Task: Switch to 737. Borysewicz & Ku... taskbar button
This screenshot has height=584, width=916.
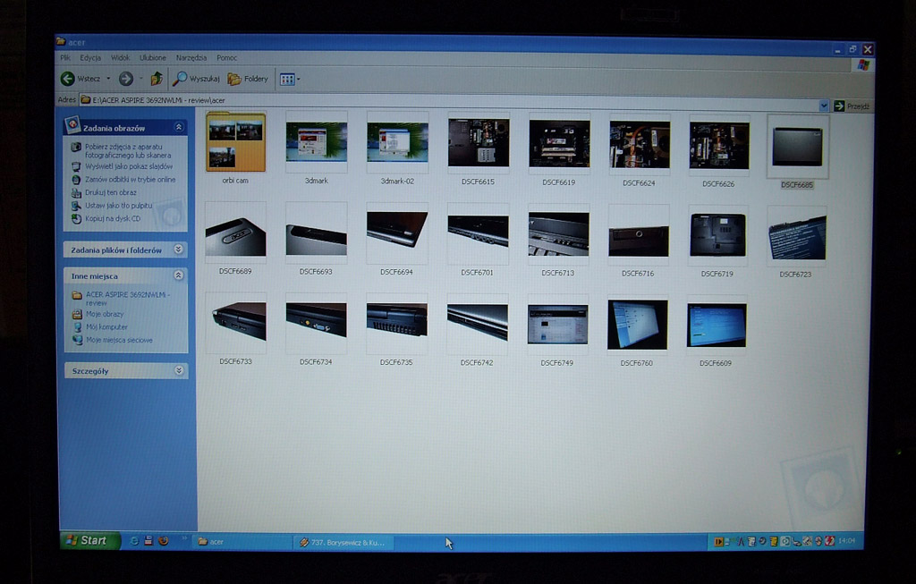Action: (344, 543)
